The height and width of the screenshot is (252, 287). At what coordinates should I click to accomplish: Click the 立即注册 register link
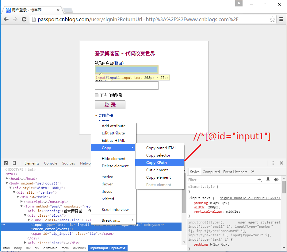click(105, 115)
